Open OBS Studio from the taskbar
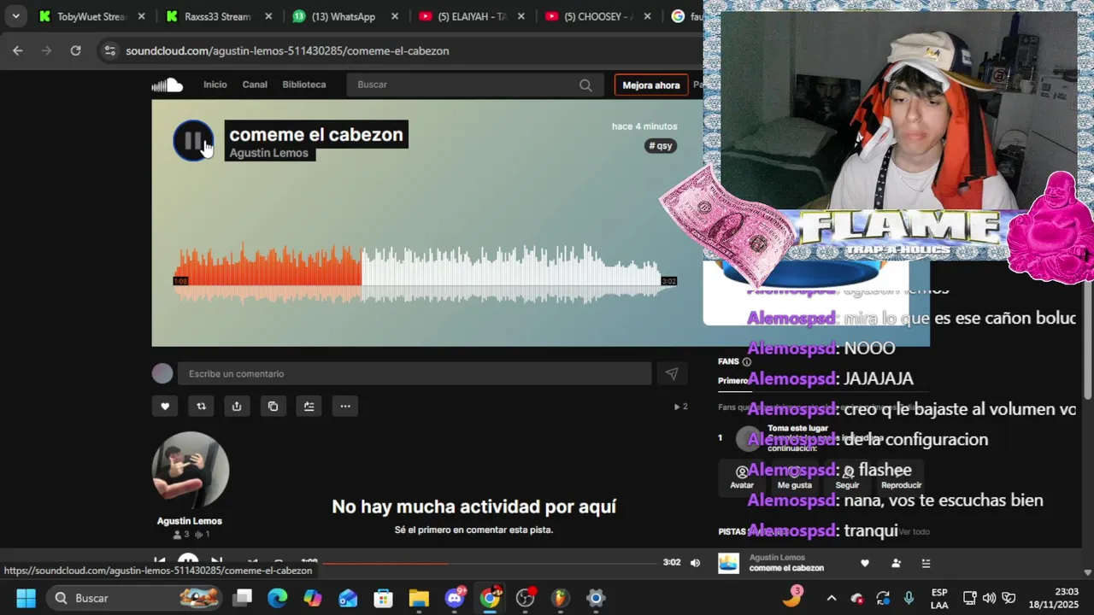Screen dimensions: 1094x615 [x=525, y=598]
